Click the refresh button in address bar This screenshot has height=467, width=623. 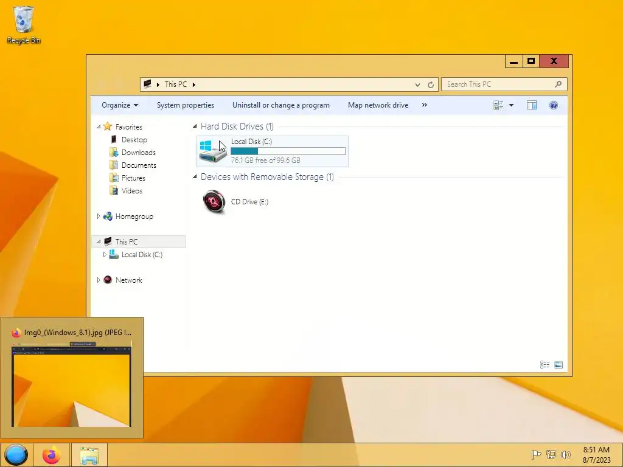pos(431,85)
